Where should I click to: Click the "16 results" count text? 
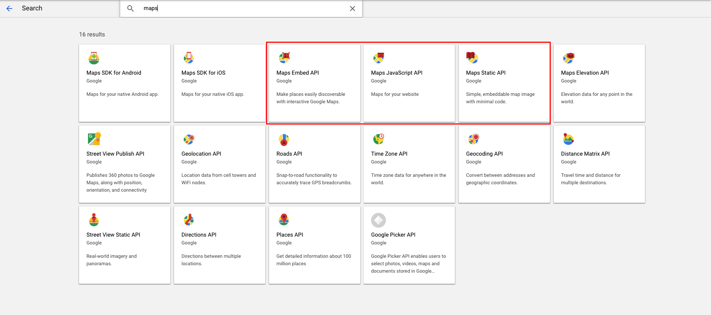click(92, 35)
